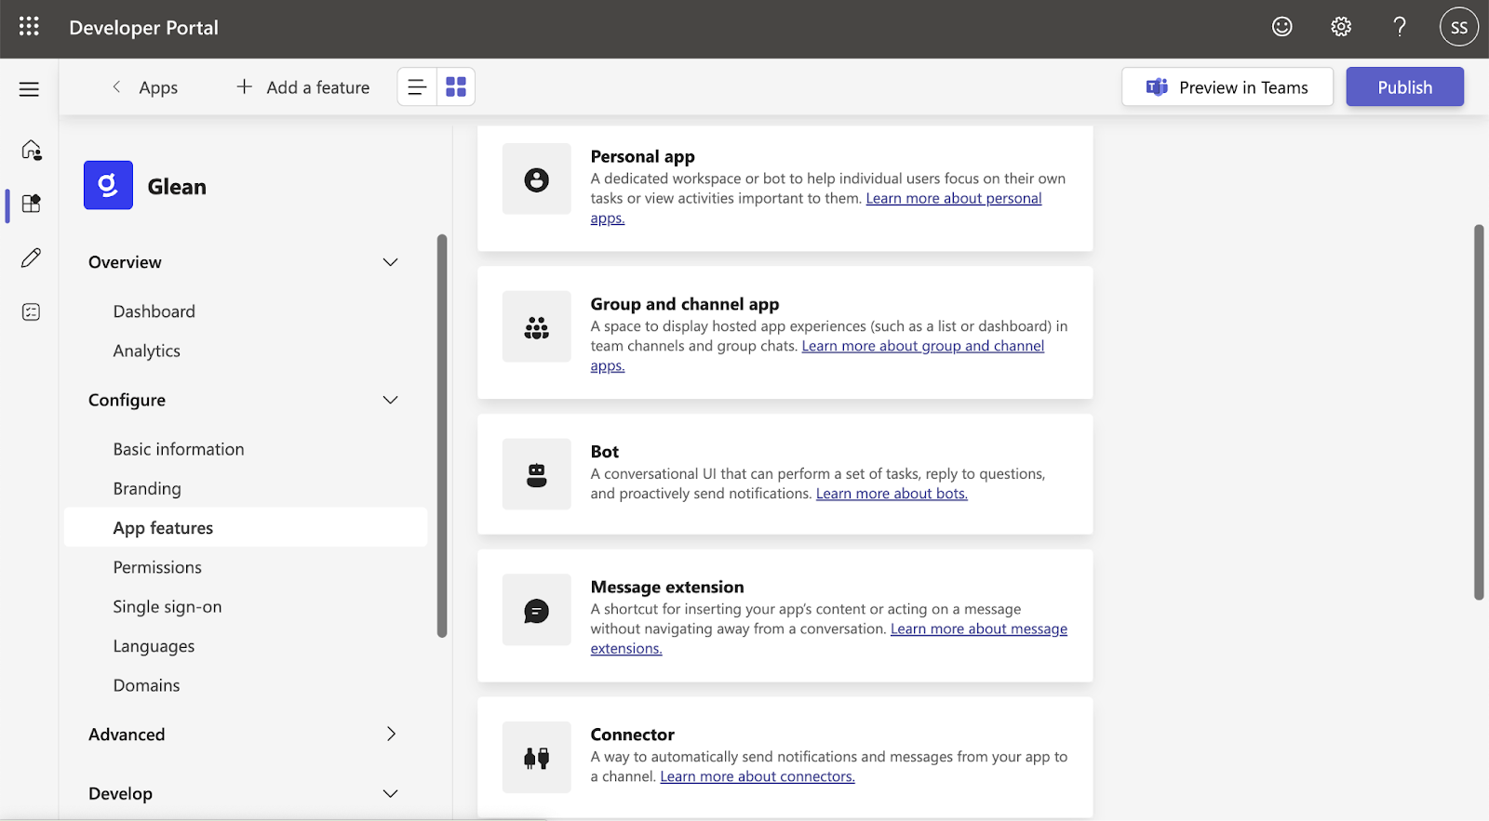Click the Publish button

point(1403,87)
